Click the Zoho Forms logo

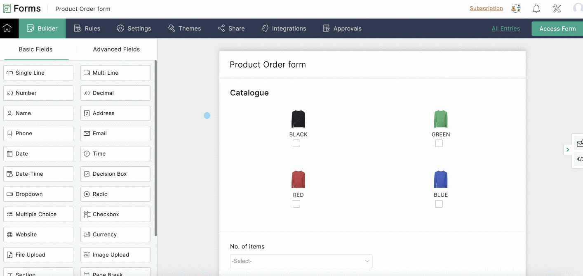[21, 8]
